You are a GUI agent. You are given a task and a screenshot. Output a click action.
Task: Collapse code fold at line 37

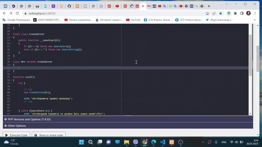[x=11, y=83]
